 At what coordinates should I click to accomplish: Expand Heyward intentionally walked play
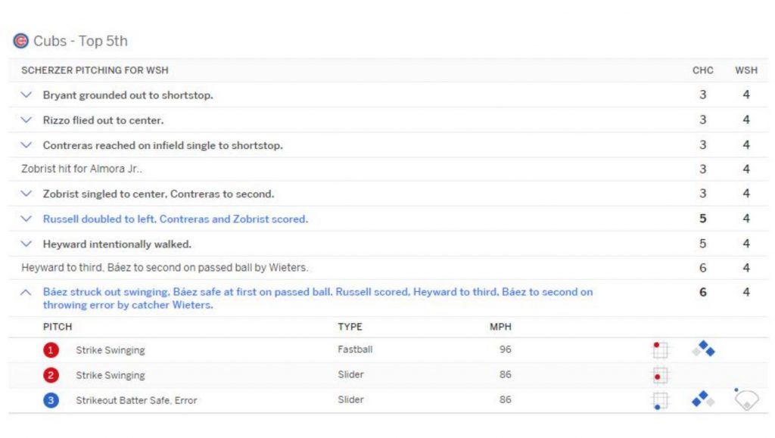[x=26, y=244]
